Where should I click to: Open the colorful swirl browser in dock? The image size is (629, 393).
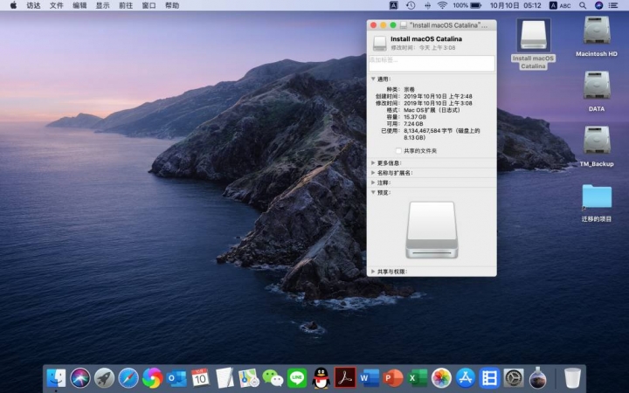152,378
